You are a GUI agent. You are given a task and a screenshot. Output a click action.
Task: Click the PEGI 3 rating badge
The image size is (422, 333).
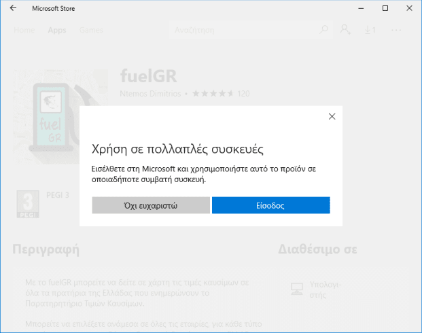pos(28,204)
